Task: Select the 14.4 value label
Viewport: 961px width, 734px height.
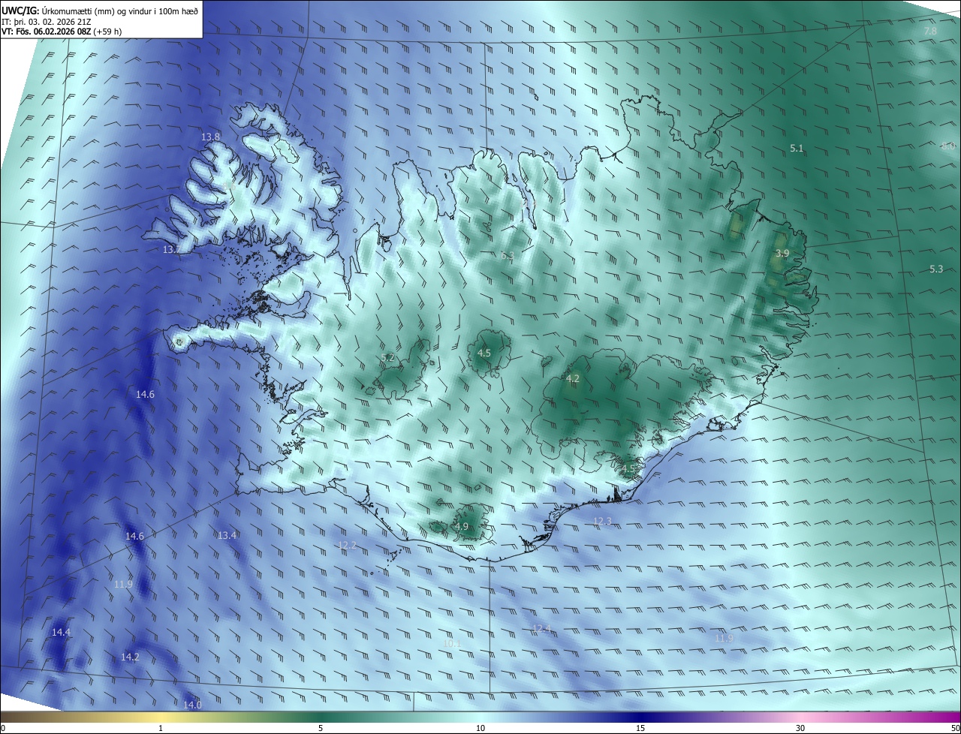Action: [x=62, y=633]
